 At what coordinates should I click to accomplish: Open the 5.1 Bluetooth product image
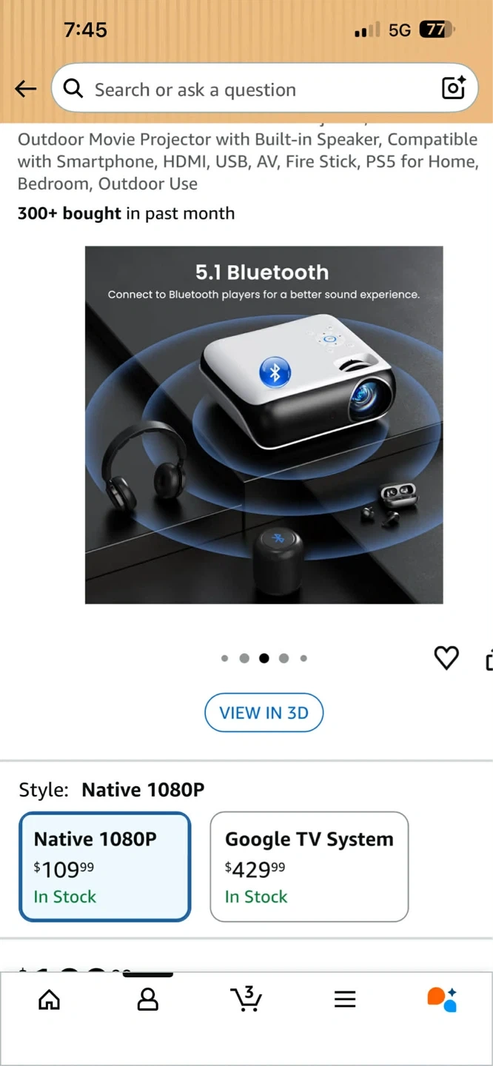coord(264,425)
